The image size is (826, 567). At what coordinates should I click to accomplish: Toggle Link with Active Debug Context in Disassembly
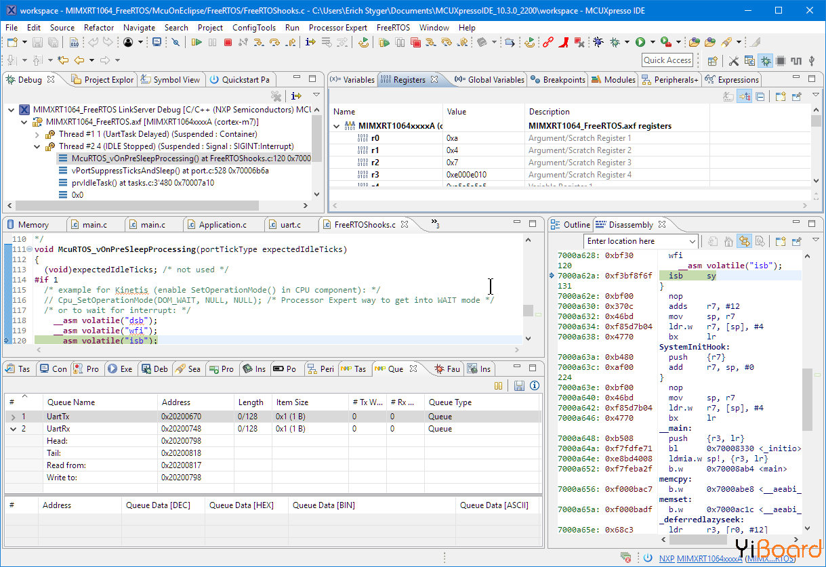point(743,241)
